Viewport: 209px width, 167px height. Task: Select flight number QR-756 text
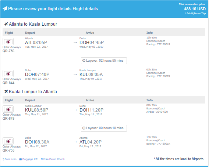coord(8,51)
